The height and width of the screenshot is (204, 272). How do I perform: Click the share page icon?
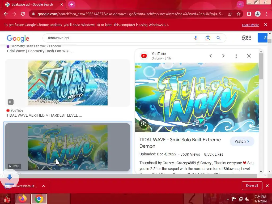pyautogui.click(x=230, y=14)
